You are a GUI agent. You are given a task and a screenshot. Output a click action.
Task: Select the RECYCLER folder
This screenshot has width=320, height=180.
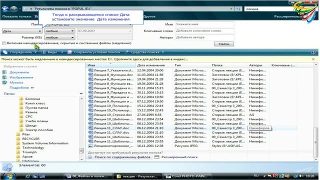[30, 139]
